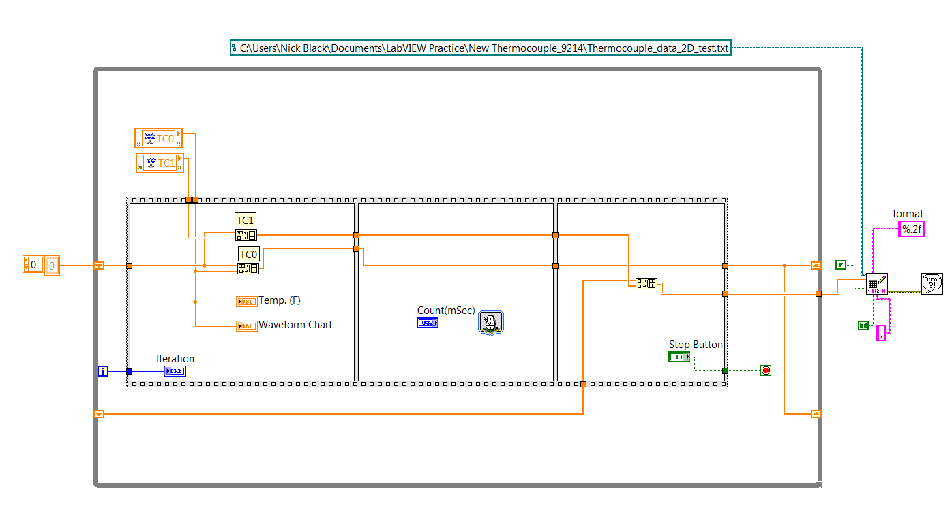Click the Iteration I32 indicator terminal
Screen dimensions: 952x525
(x=175, y=371)
